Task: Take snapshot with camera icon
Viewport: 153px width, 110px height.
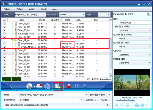Action: [137, 105]
